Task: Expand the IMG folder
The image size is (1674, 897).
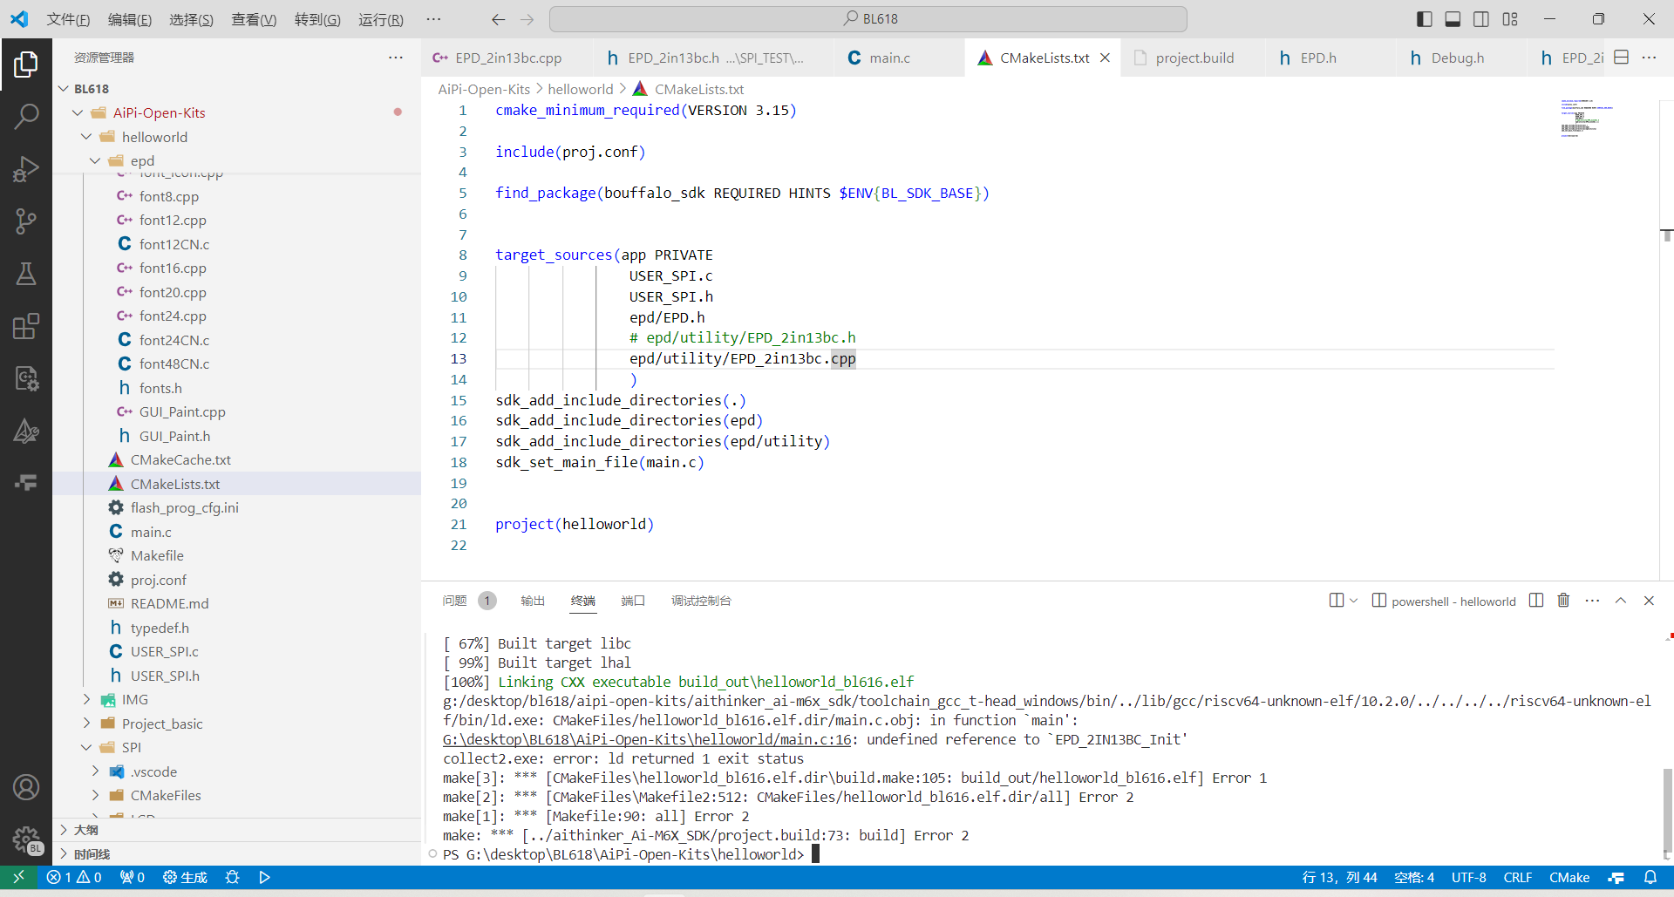Action: tap(86, 699)
